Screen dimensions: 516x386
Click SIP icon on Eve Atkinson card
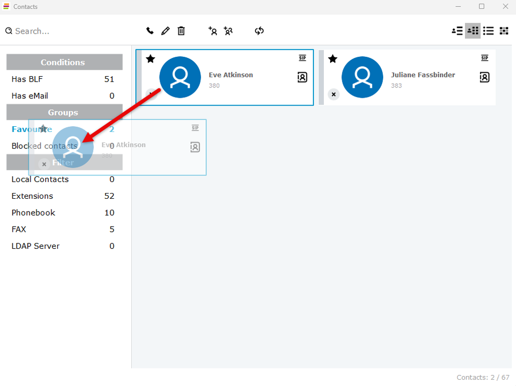pos(302,58)
